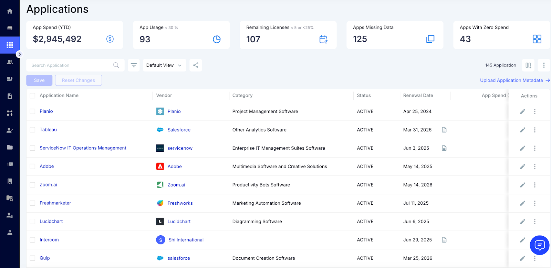The width and height of the screenshot is (551, 268).
Task: Open the workflow branch icon in sidebar
Action: tap(10, 113)
